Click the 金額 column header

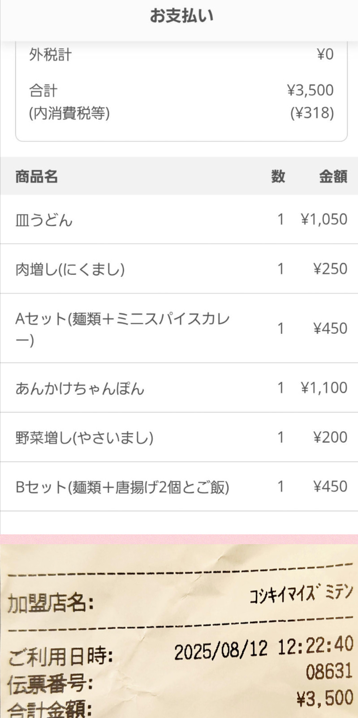333,176
